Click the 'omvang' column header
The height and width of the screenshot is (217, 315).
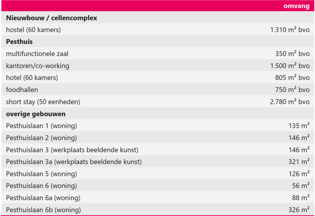tap(296, 6)
